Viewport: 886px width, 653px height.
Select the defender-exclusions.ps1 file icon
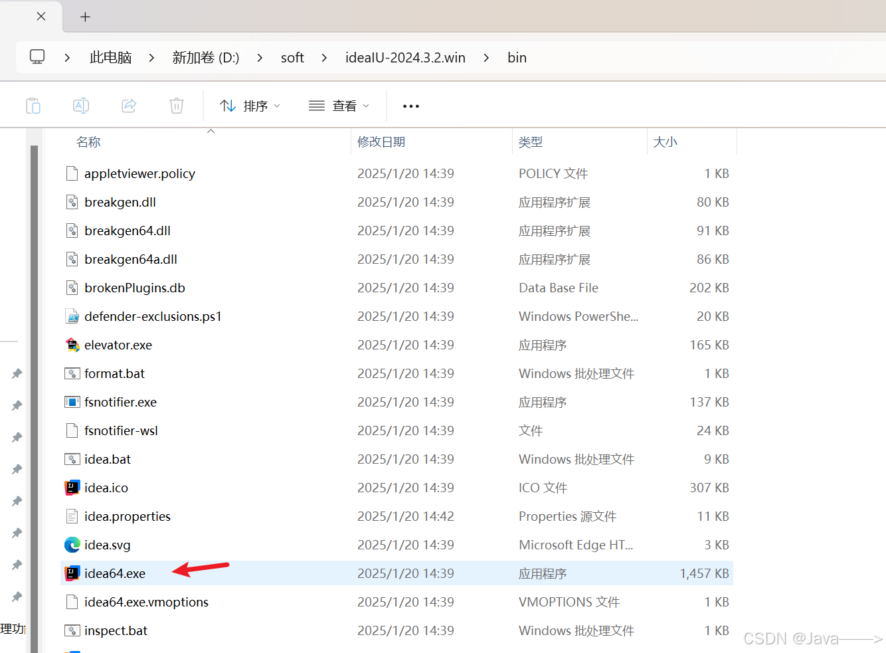click(72, 316)
